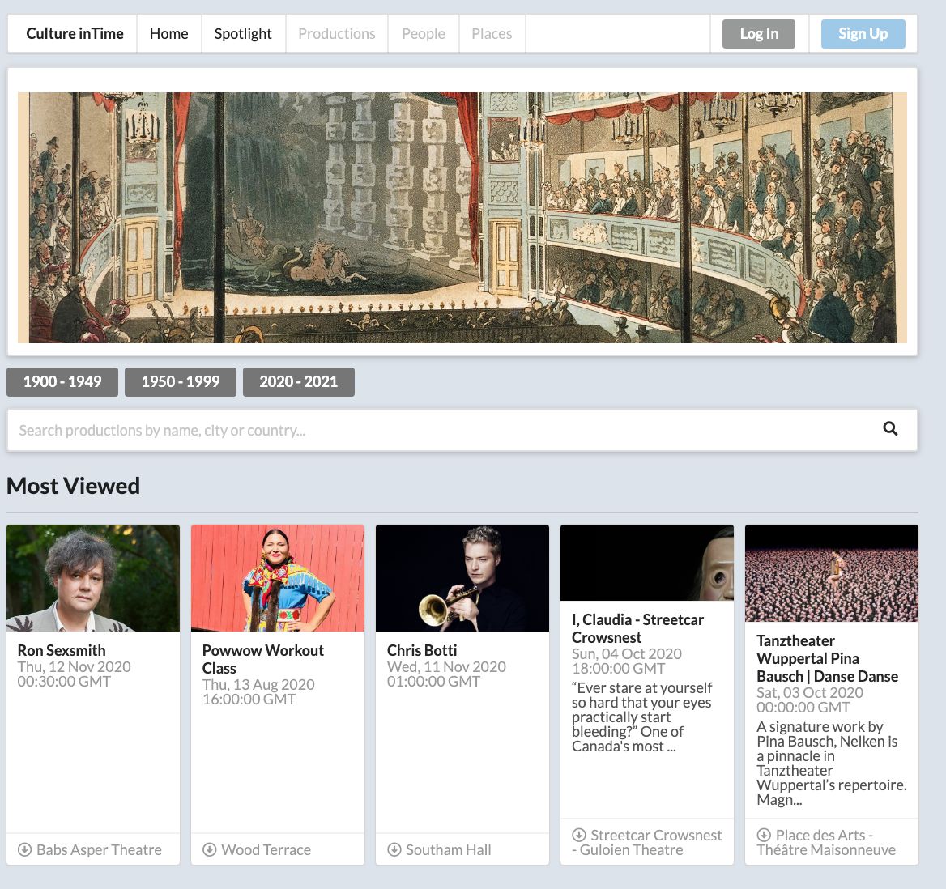The width and height of the screenshot is (946, 889).
Task: Click the venue icon beside Babs Asper Theatre
Action: [25, 849]
